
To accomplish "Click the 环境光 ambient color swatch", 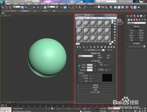I will coord(90,65).
